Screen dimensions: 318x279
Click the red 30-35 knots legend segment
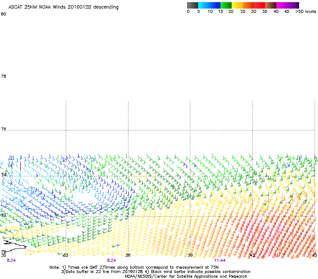coord(260,5)
